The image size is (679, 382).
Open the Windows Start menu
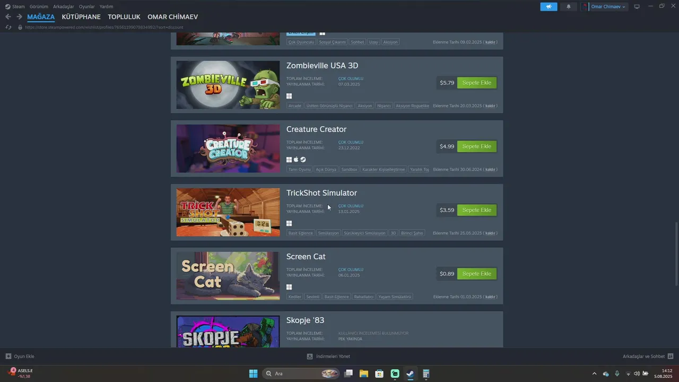point(253,374)
